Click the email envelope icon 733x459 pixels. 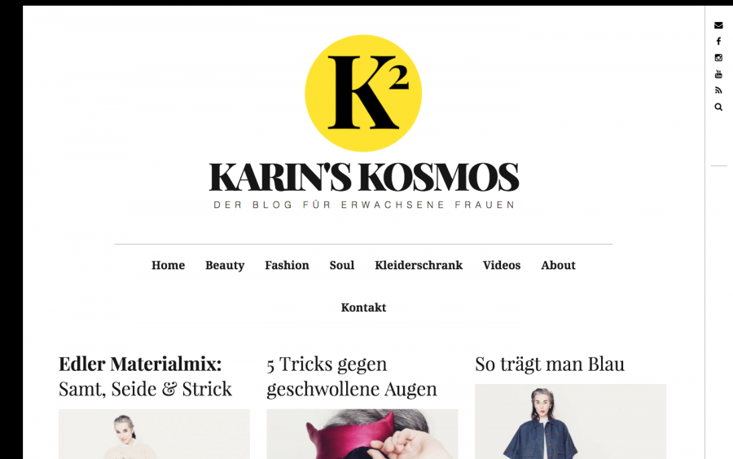[x=718, y=25]
